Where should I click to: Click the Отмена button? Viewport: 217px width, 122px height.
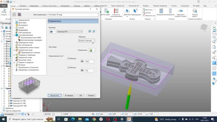pyautogui.click(x=91, y=96)
